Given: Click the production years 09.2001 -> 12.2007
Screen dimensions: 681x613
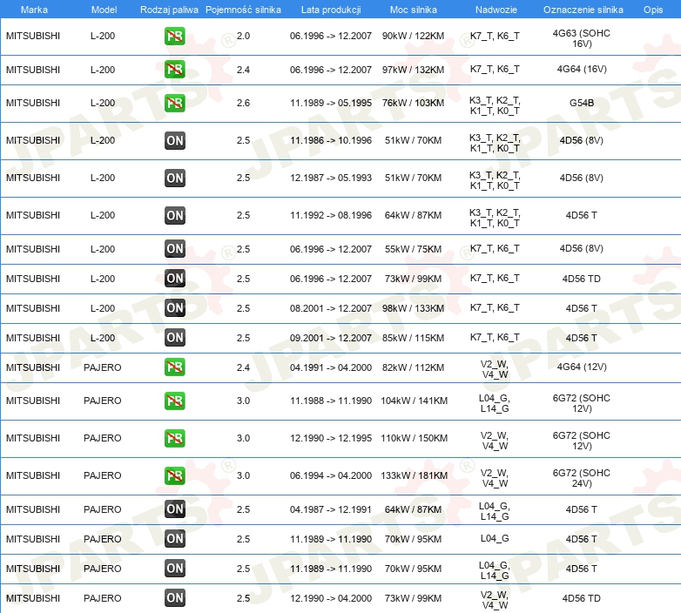Looking at the screenshot, I should (x=331, y=338).
